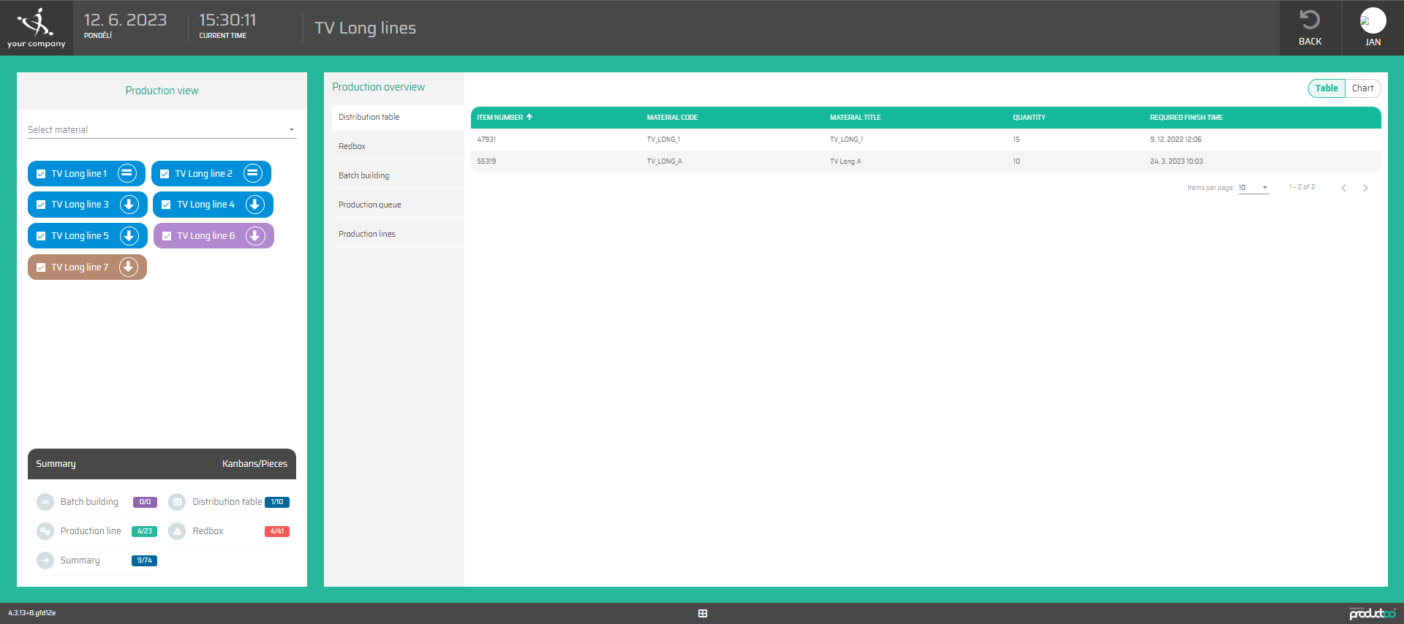Click the Back arrow icon
The height and width of the screenshot is (624, 1404).
click(x=1310, y=20)
